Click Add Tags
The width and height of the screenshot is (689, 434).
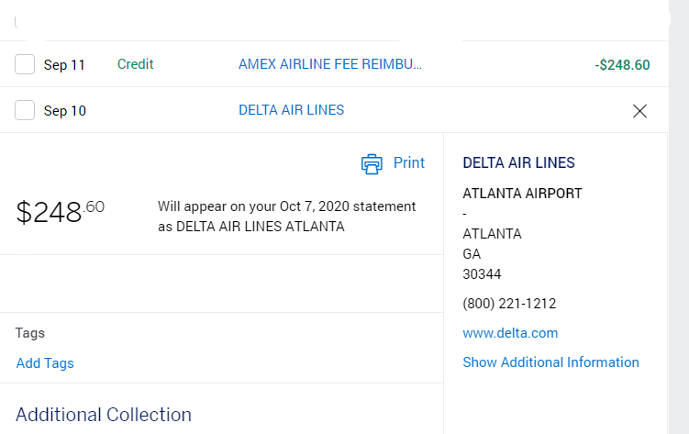coord(45,363)
